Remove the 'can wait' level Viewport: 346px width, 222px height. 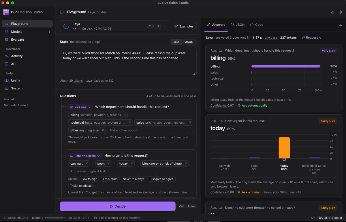[86, 163]
